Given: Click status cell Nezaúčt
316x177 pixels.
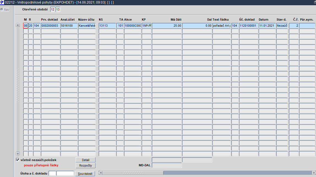Looking at the screenshot, I should pos(282,26).
